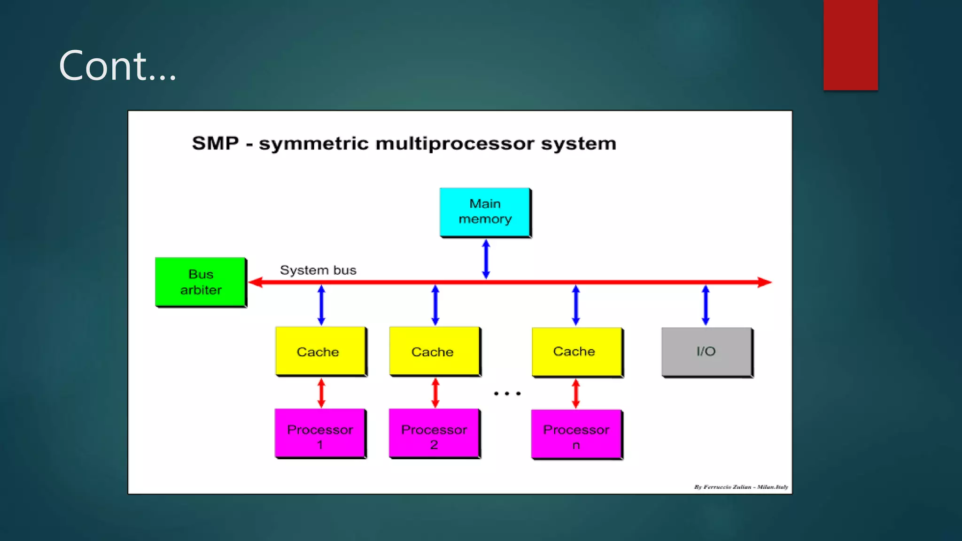
Task: Click the author credit text
Action: click(x=741, y=487)
